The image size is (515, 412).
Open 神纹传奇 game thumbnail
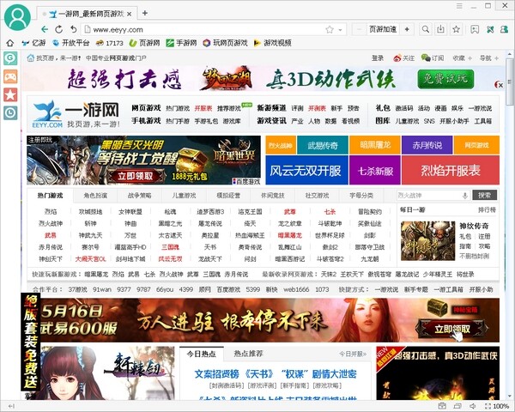(x=427, y=241)
